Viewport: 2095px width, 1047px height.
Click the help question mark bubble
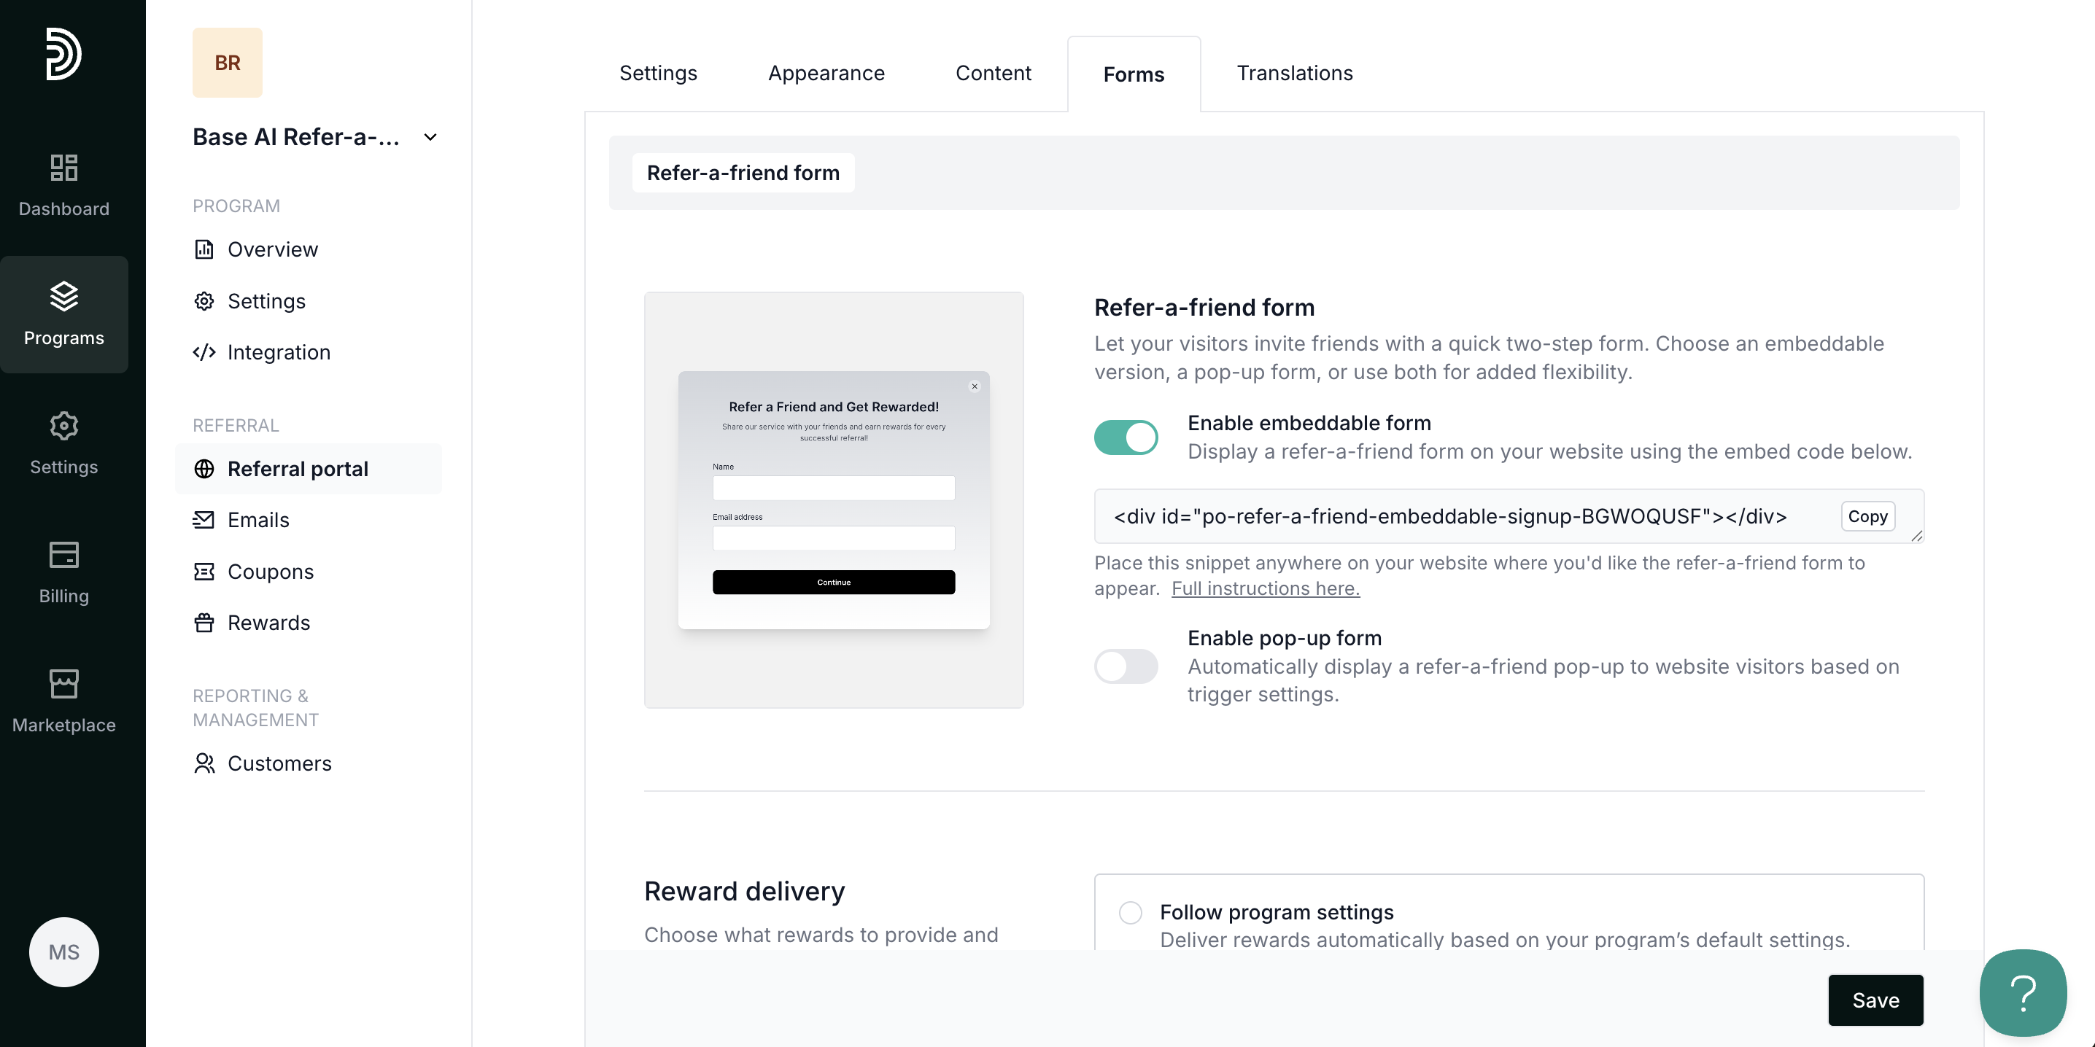(x=2022, y=992)
